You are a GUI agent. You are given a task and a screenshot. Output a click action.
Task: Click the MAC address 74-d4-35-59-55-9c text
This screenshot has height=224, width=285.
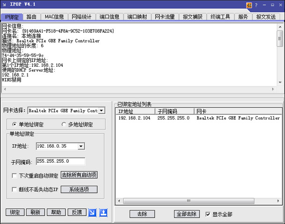click(x=23, y=56)
